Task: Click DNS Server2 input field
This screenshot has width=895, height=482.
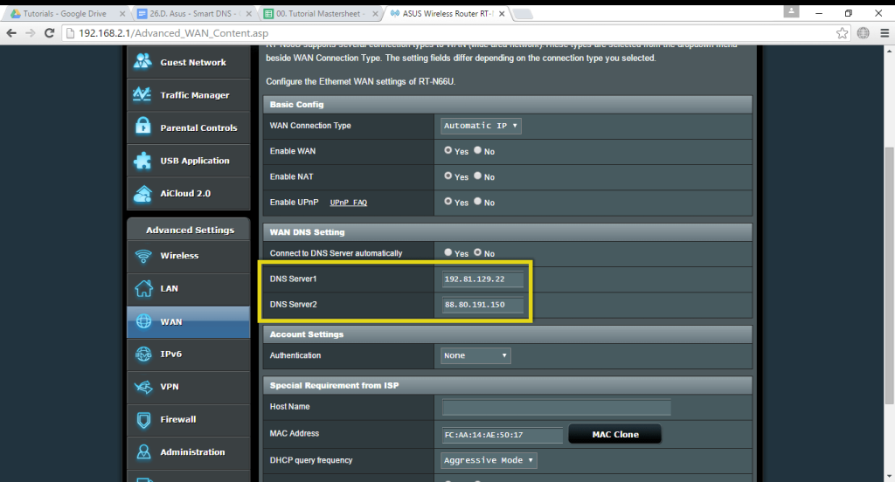Action: (x=482, y=305)
